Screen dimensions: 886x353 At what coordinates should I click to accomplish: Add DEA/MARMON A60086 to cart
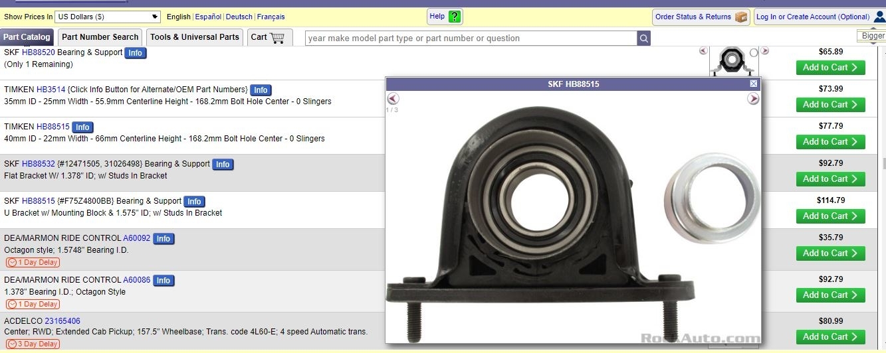pos(831,295)
